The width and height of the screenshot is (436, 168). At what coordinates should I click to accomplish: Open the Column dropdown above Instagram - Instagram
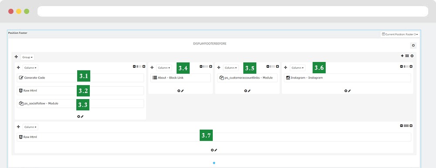[297, 68]
